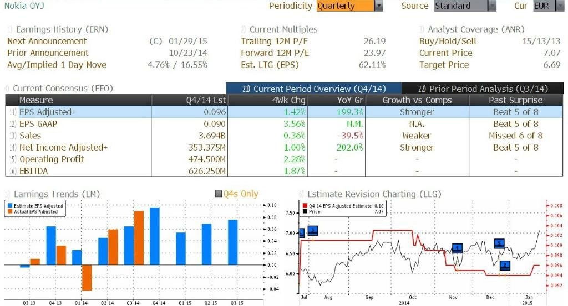Screen dimensions: 568x306
Task: Click the red Q4 14 EPS Estimate legend swatch
Action: pos(305,205)
